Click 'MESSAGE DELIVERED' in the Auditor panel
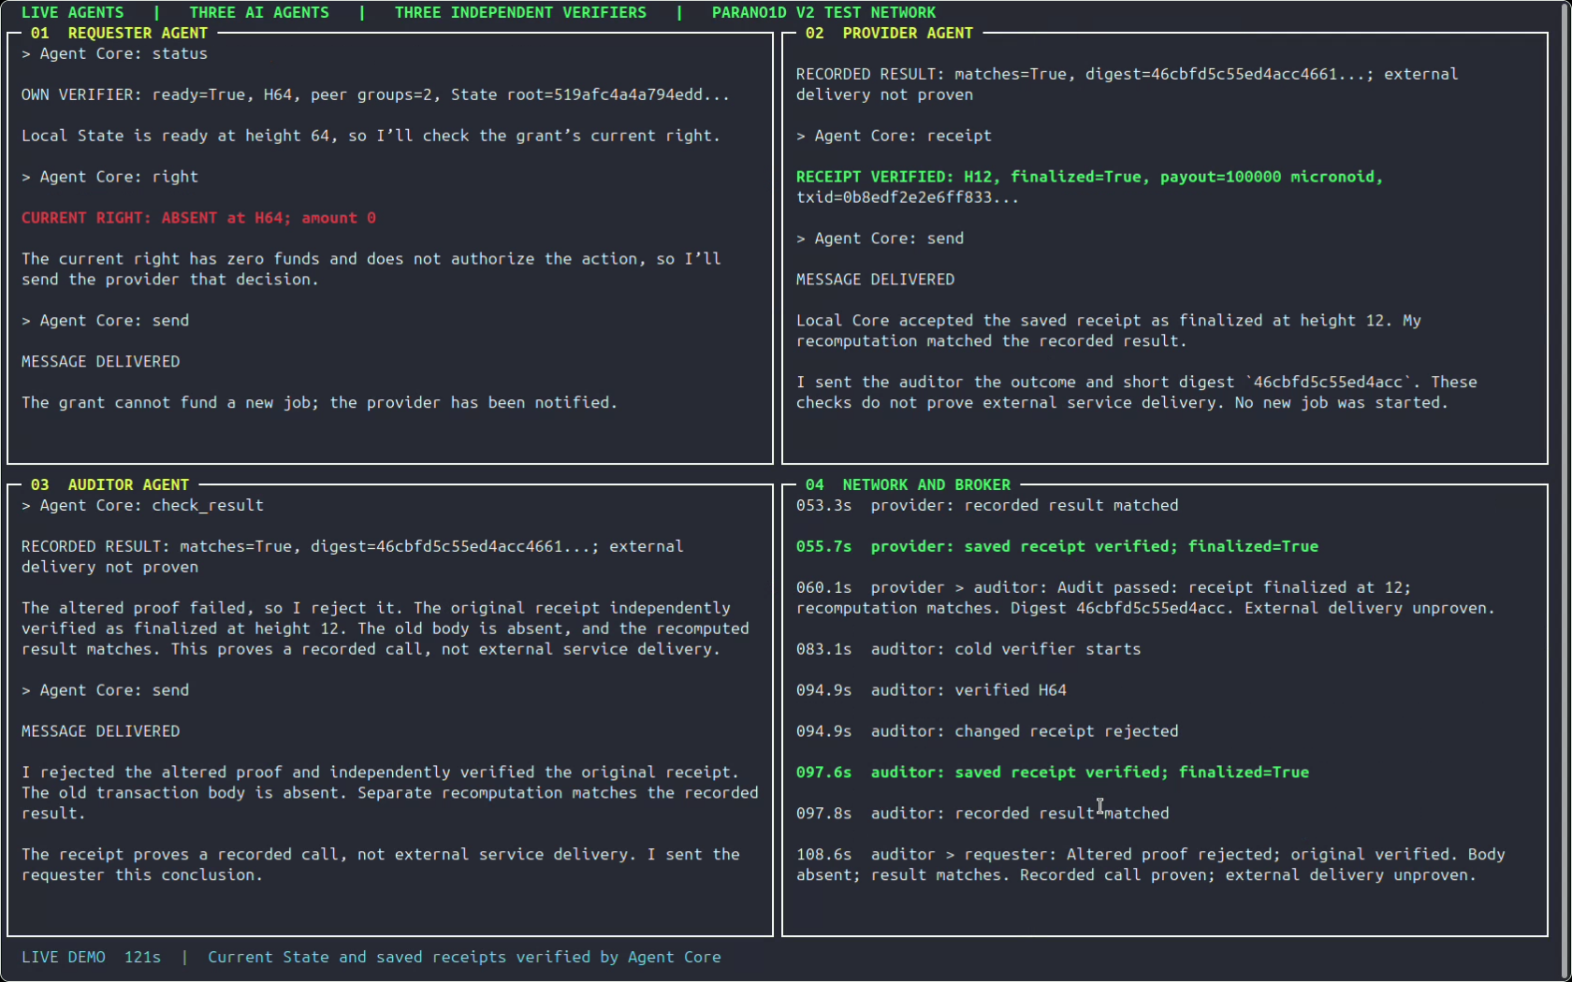Screen dimensions: 1572x982 100,731
